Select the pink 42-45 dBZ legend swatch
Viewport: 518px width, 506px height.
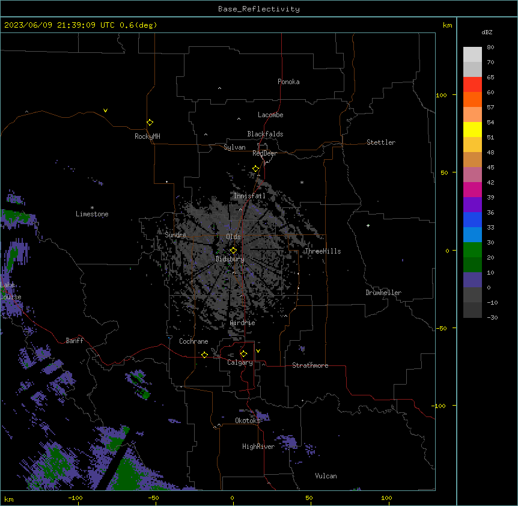(472, 175)
